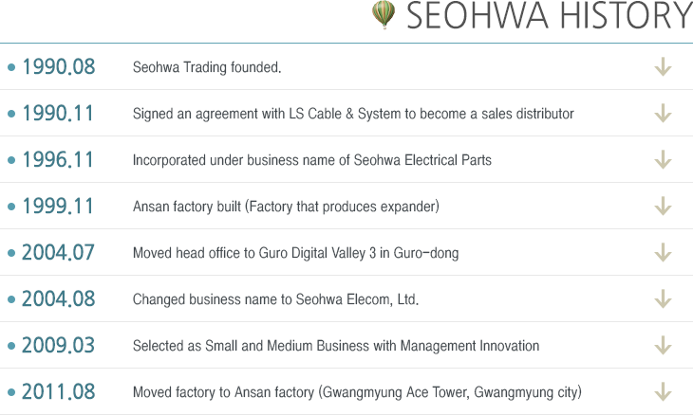Open the LS Cable & System agreement entry
The image size is (693, 415).
353,114
